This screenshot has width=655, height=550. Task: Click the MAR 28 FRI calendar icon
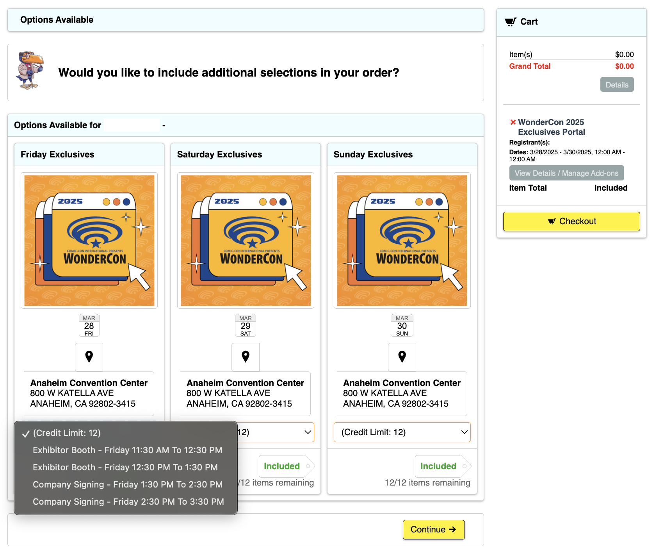point(89,325)
